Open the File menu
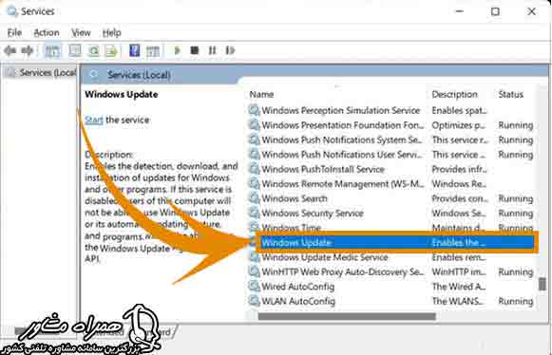The width and height of the screenshot is (552, 355). pos(14,32)
